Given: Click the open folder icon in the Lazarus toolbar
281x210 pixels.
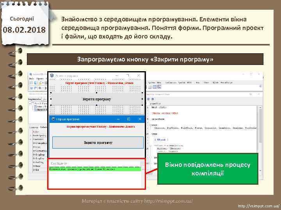Looking at the screenshot, I should coord(40,83).
